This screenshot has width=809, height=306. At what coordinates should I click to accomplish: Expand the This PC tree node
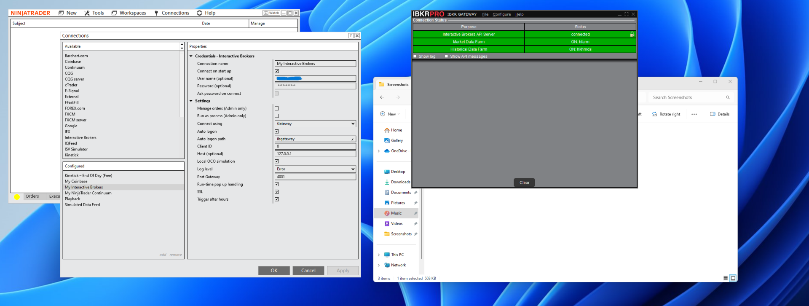pos(379,255)
